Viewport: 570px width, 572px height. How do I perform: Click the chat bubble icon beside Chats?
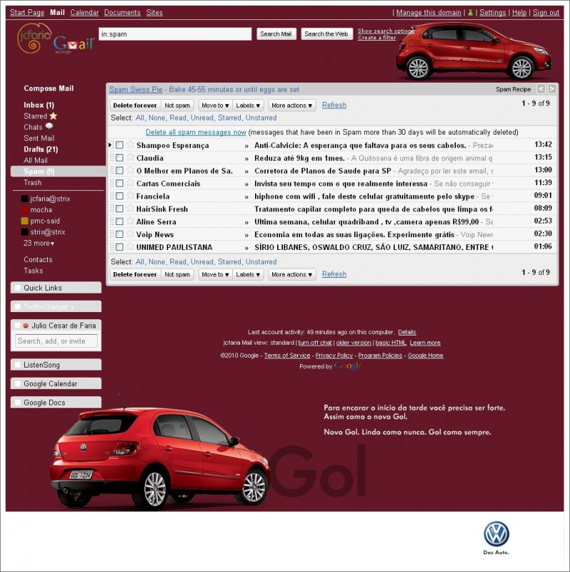(x=49, y=127)
